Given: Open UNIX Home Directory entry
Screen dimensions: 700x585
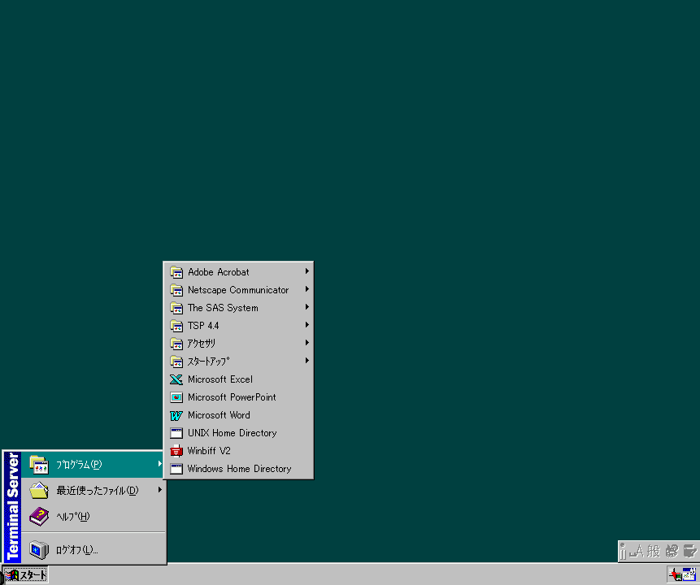Looking at the screenshot, I should pyautogui.click(x=238, y=433).
